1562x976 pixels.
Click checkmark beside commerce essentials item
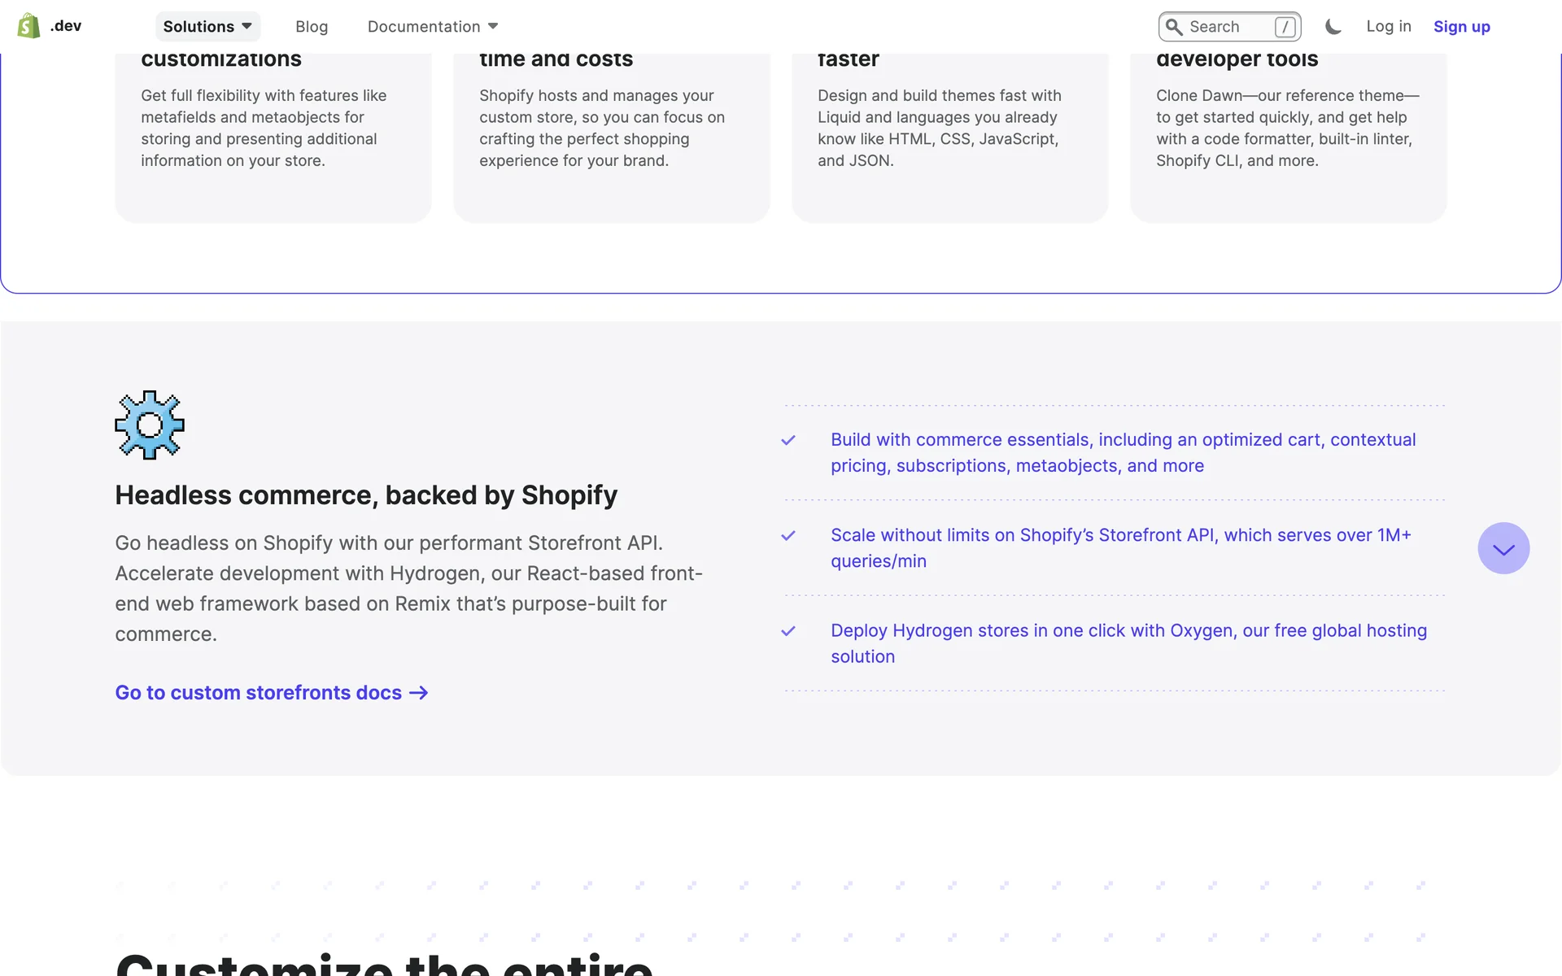(x=788, y=440)
